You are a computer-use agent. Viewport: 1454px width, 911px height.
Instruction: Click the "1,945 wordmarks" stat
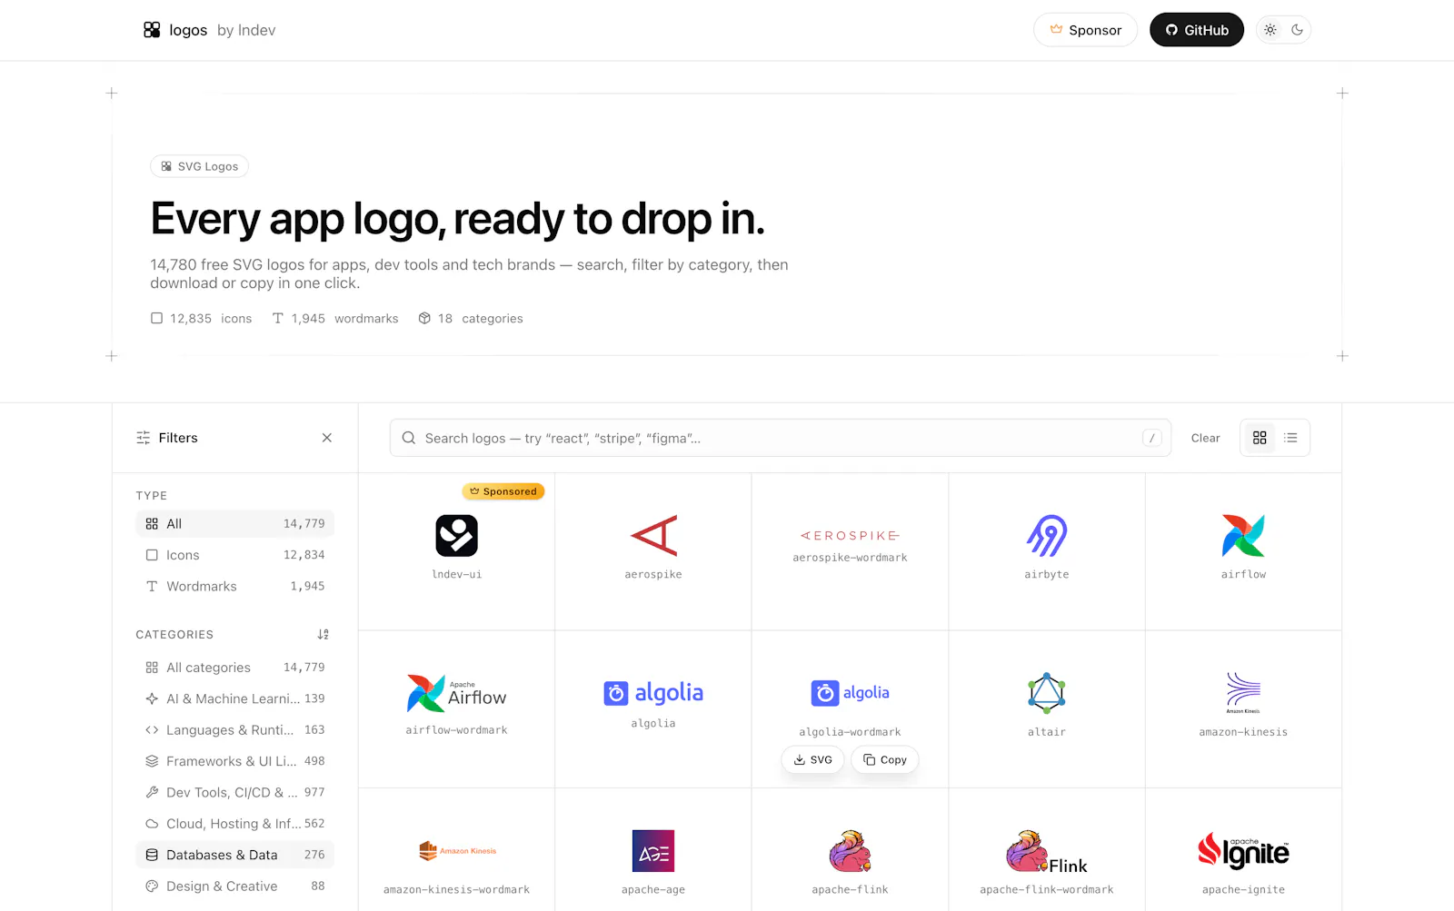(x=335, y=319)
